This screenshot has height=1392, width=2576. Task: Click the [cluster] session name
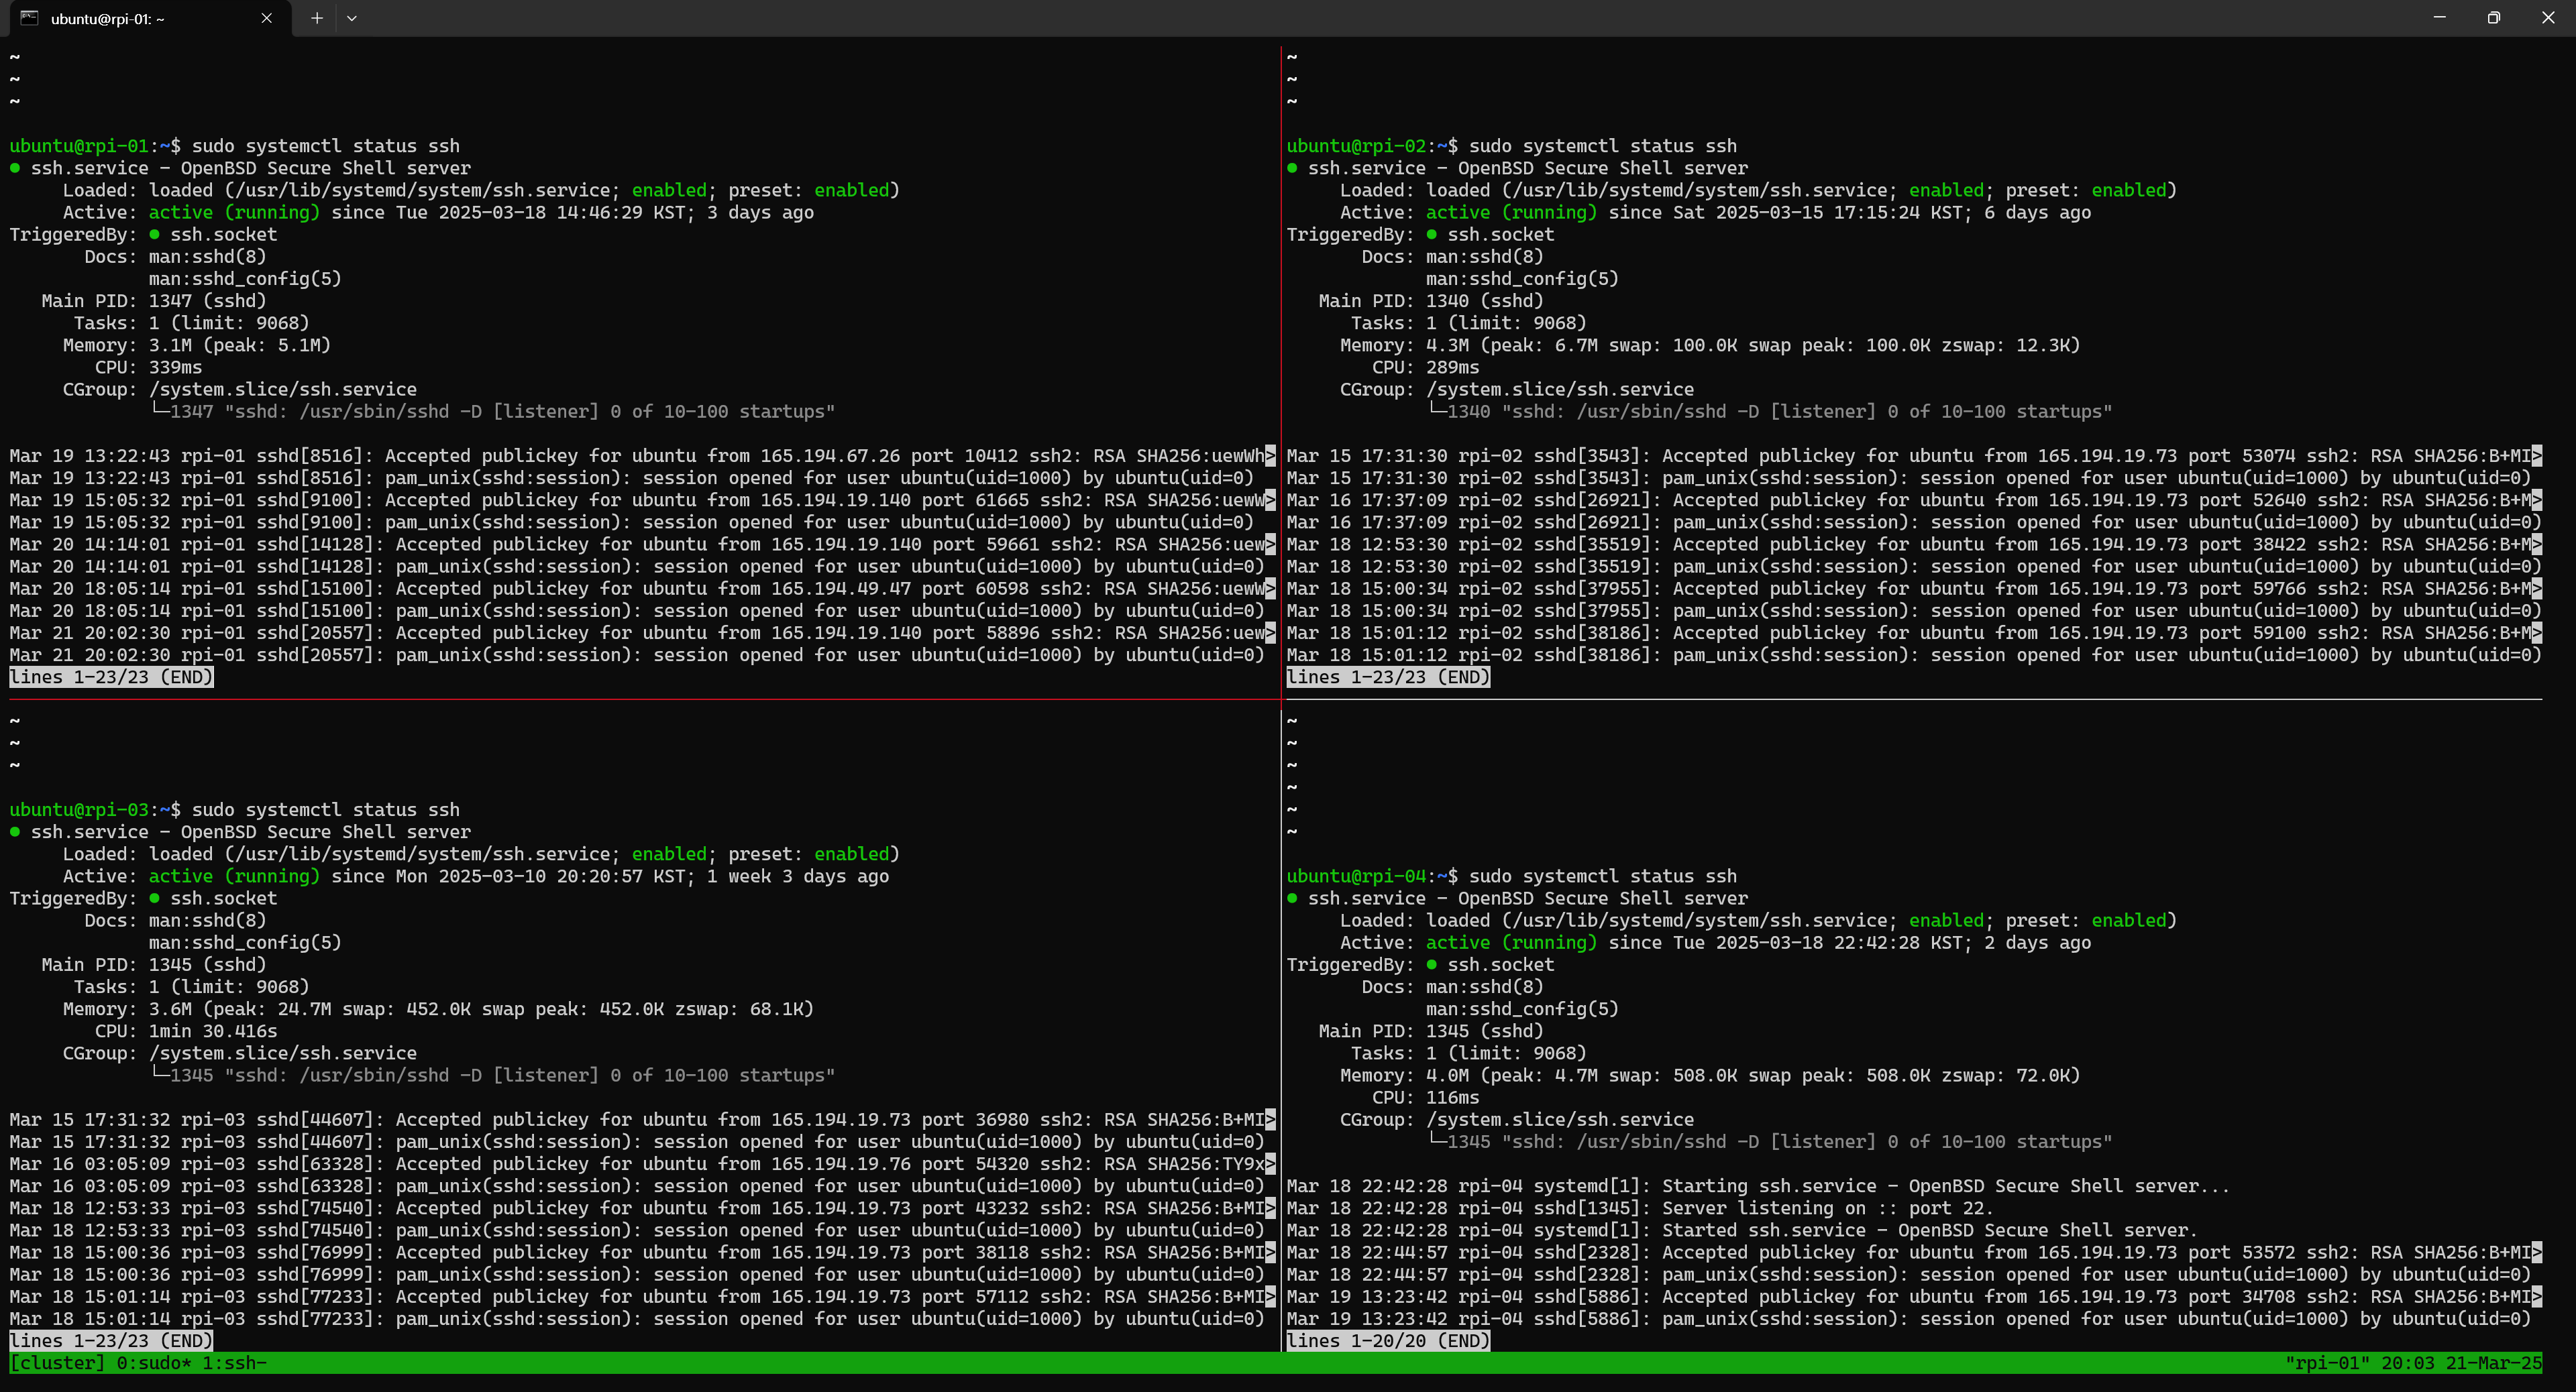click(x=57, y=1363)
